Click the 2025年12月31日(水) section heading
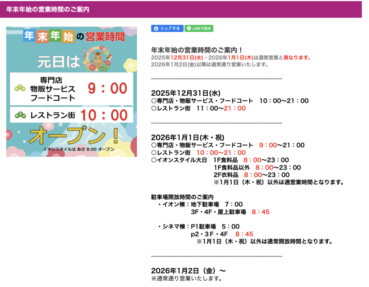369x287 pixels. tap(185, 93)
